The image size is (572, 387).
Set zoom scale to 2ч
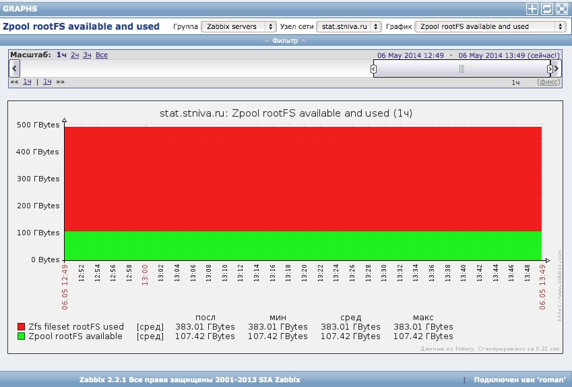point(75,55)
